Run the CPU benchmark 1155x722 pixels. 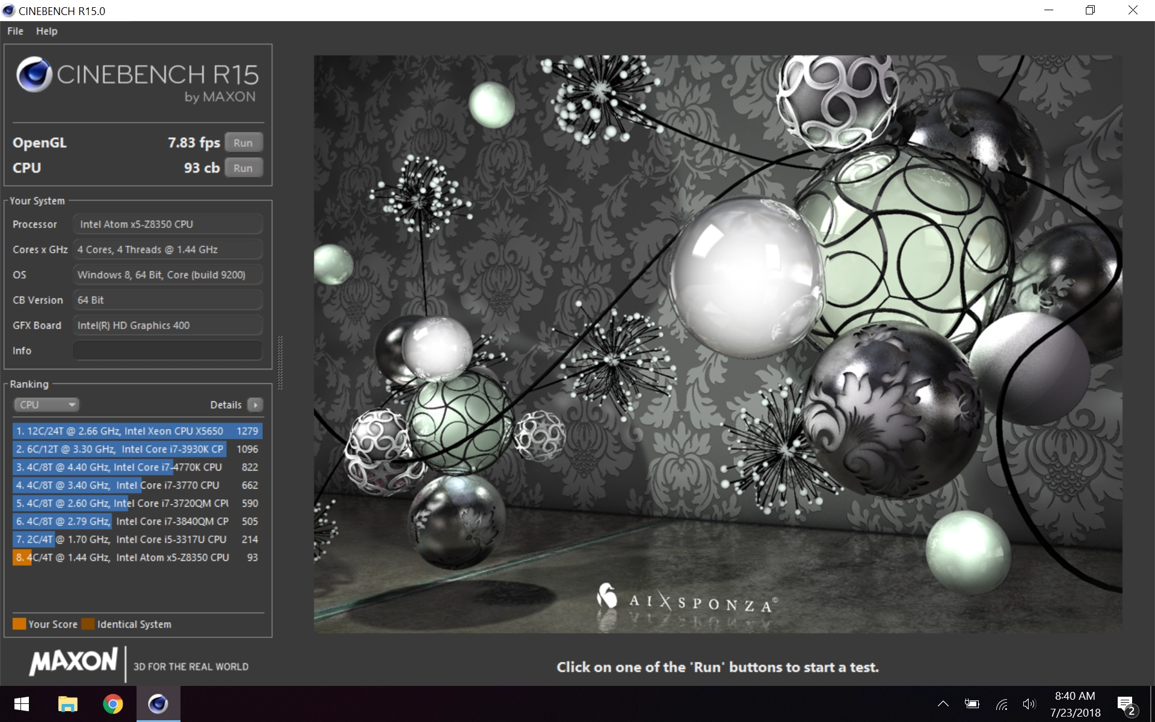[x=243, y=168]
